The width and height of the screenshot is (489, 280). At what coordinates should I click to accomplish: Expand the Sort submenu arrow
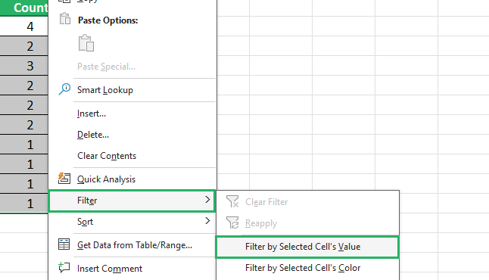pos(207,221)
